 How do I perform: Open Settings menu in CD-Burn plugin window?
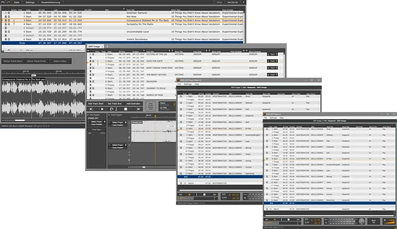(x=30, y=2)
